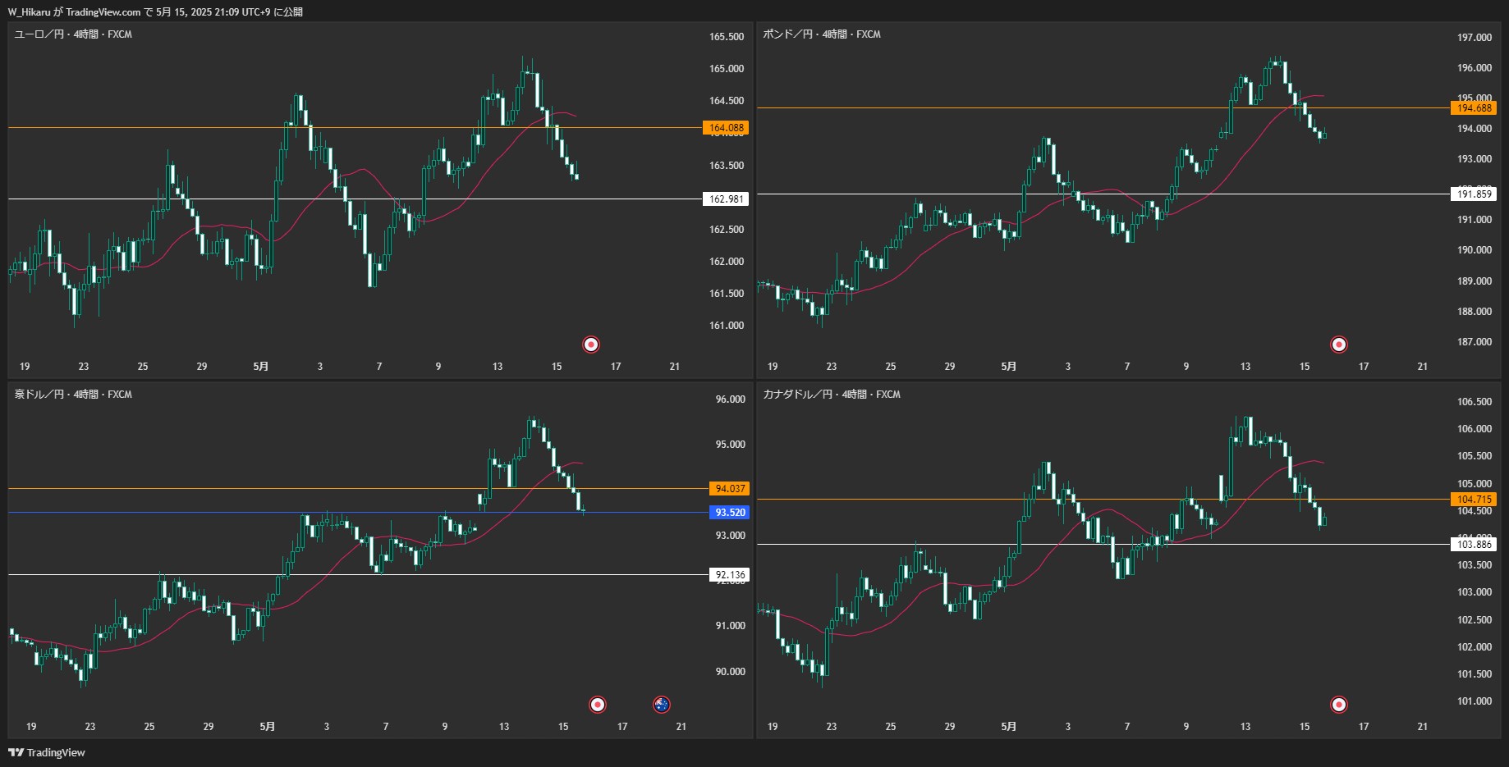
Task: Click the カナダドル/円・4時間・FXCM chart title
Action: click(832, 395)
